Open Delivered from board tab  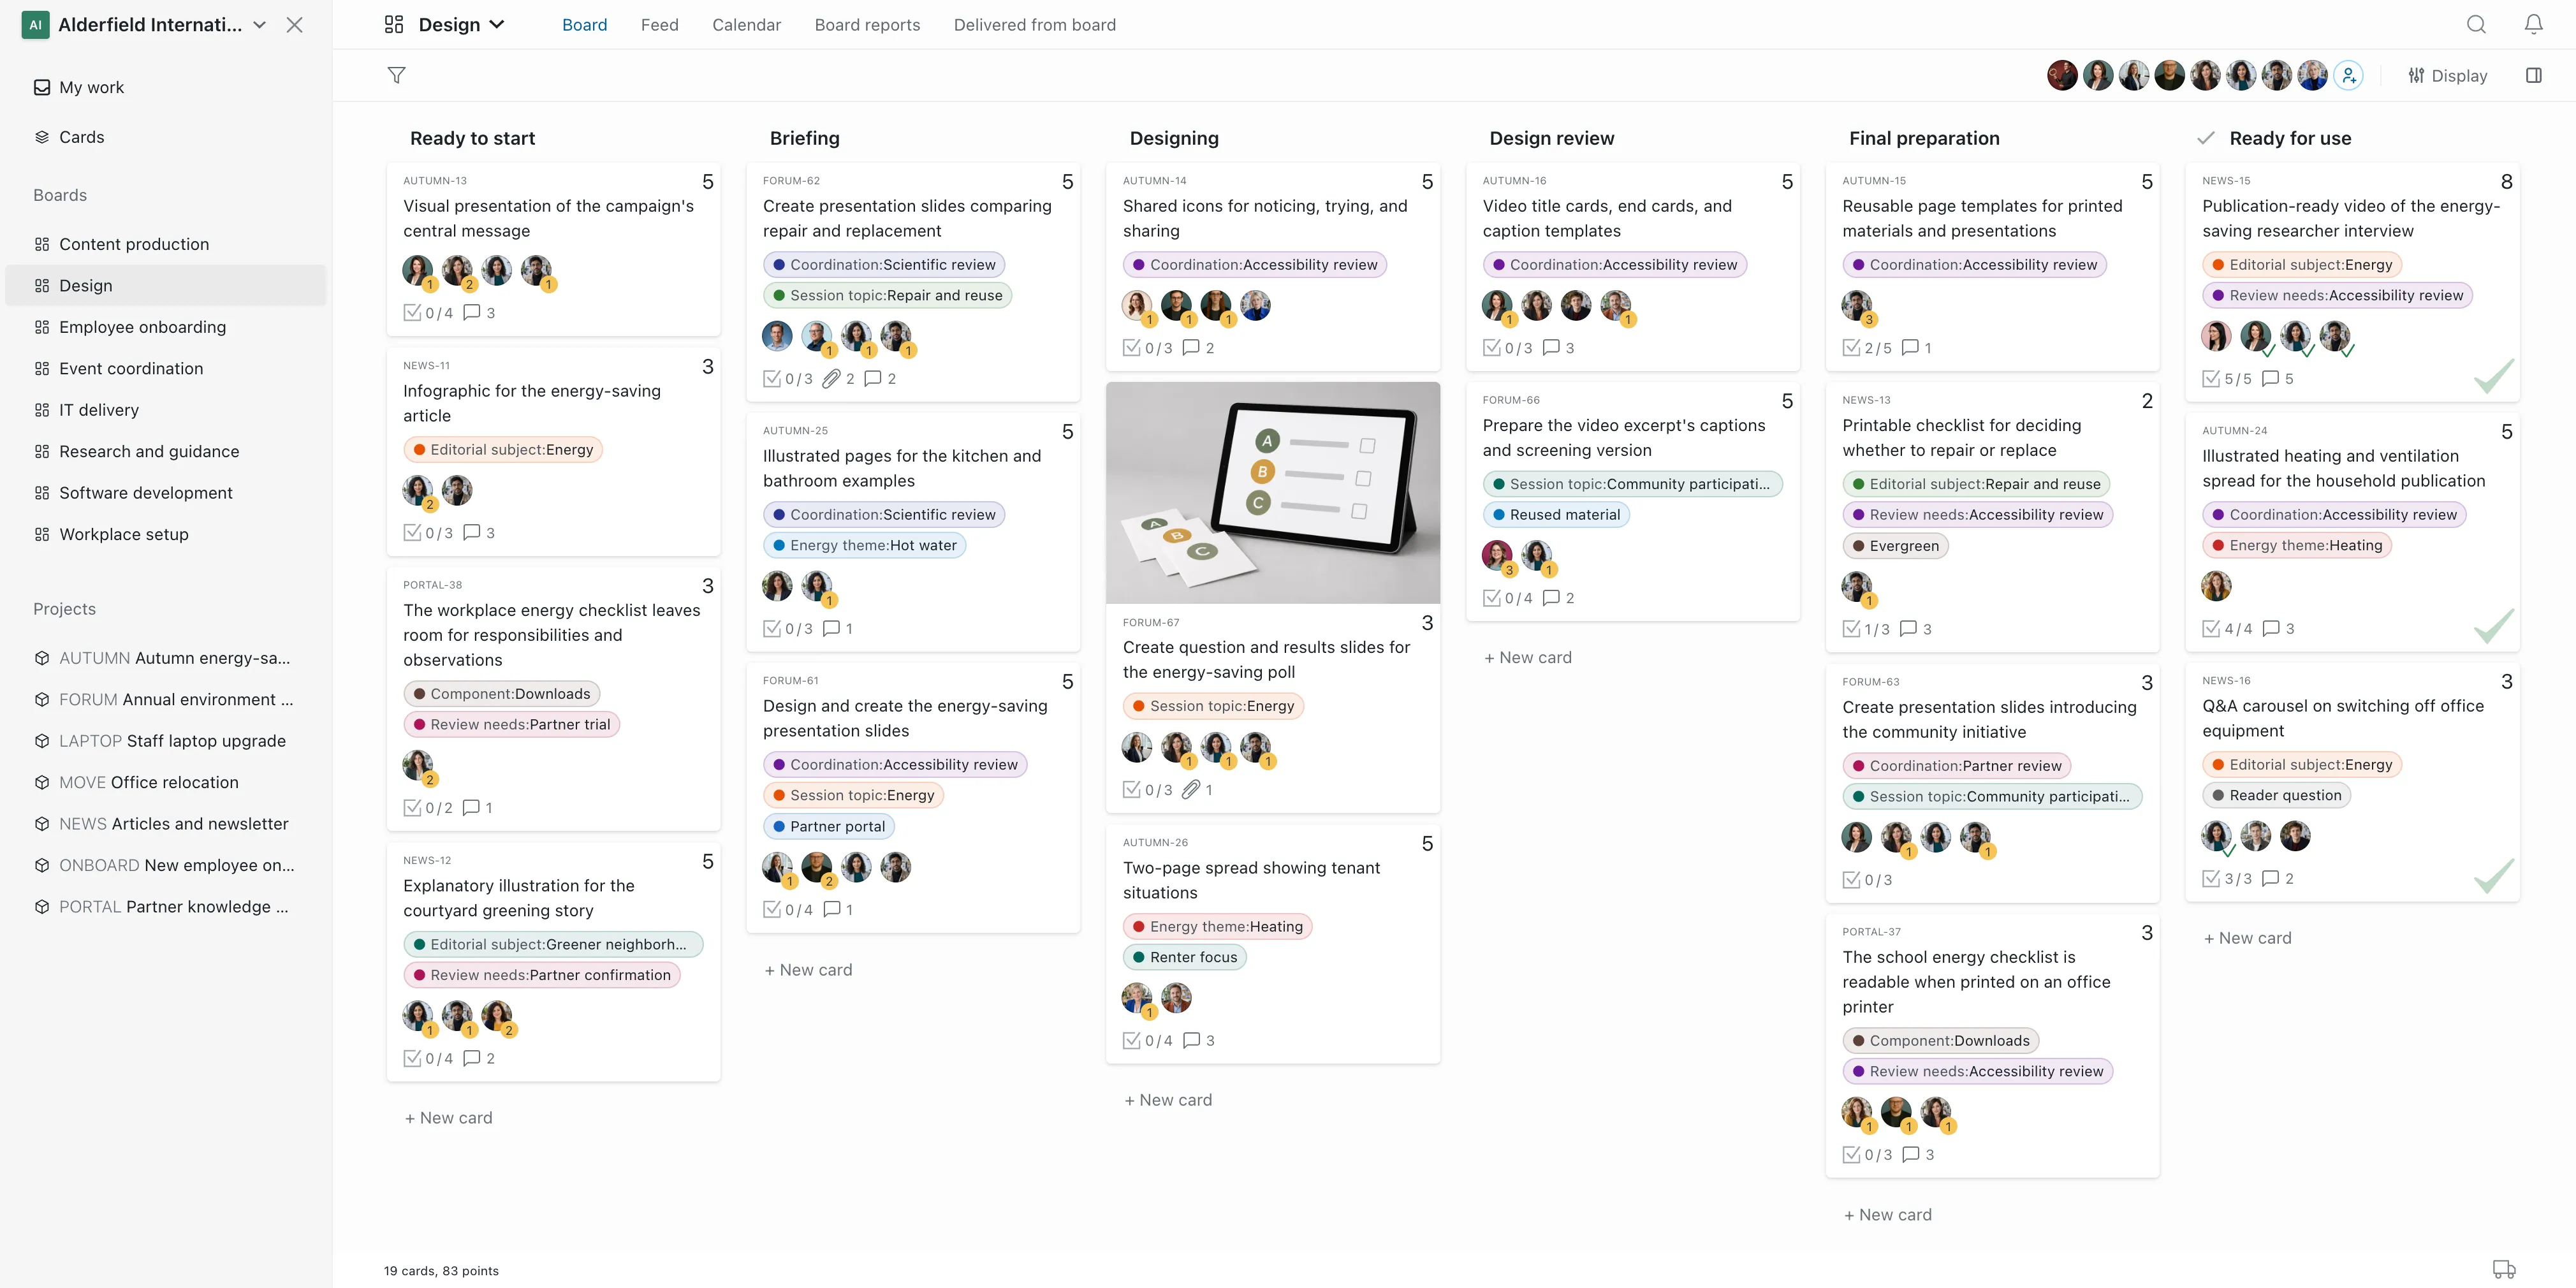[x=1034, y=24]
